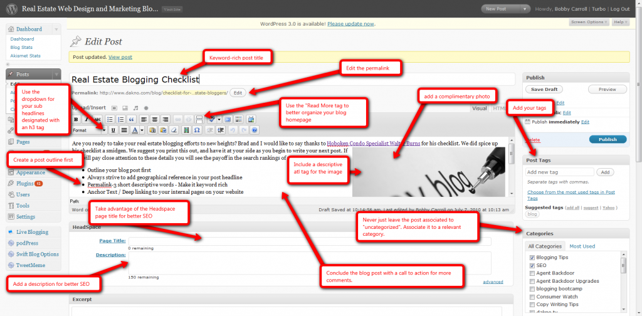The width and height of the screenshot is (642, 316).
Task: Open the View post link
Action: click(120, 57)
